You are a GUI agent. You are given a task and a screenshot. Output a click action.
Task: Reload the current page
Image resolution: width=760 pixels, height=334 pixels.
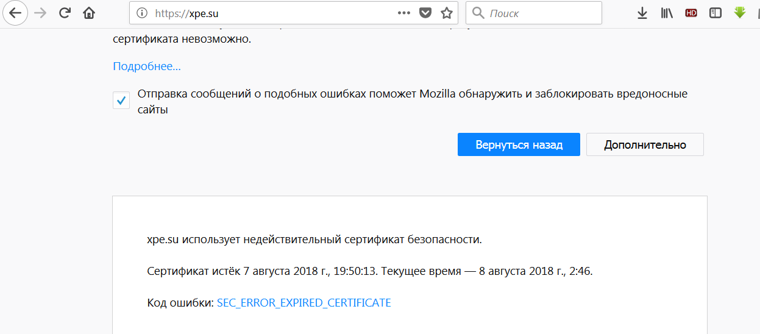(x=65, y=13)
